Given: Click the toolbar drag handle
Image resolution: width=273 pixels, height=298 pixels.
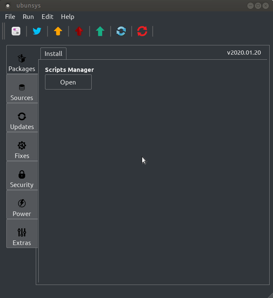Looking at the screenshot, I should [3, 31].
